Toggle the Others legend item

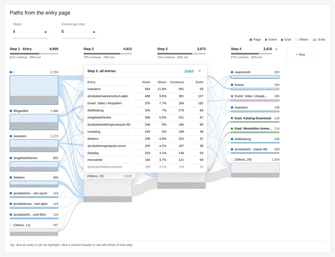(302, 39)
